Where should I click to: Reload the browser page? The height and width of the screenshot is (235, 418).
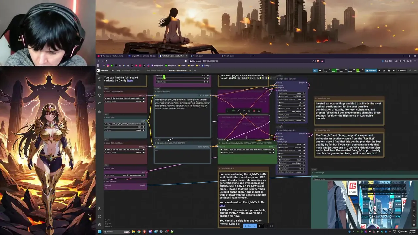point(106,61)
